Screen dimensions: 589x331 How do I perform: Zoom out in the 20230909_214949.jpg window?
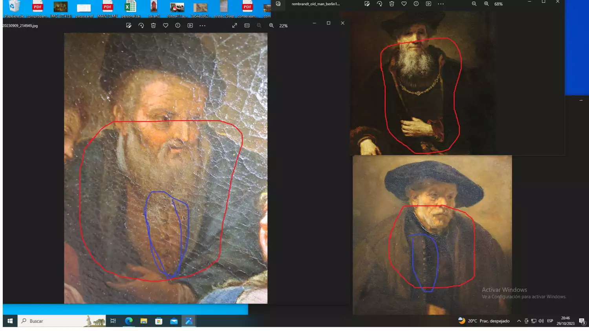(x=259, y=26)
